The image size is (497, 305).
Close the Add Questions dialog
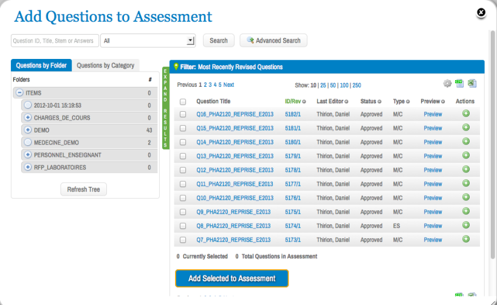pyautogui.click(x=481, y=12)
